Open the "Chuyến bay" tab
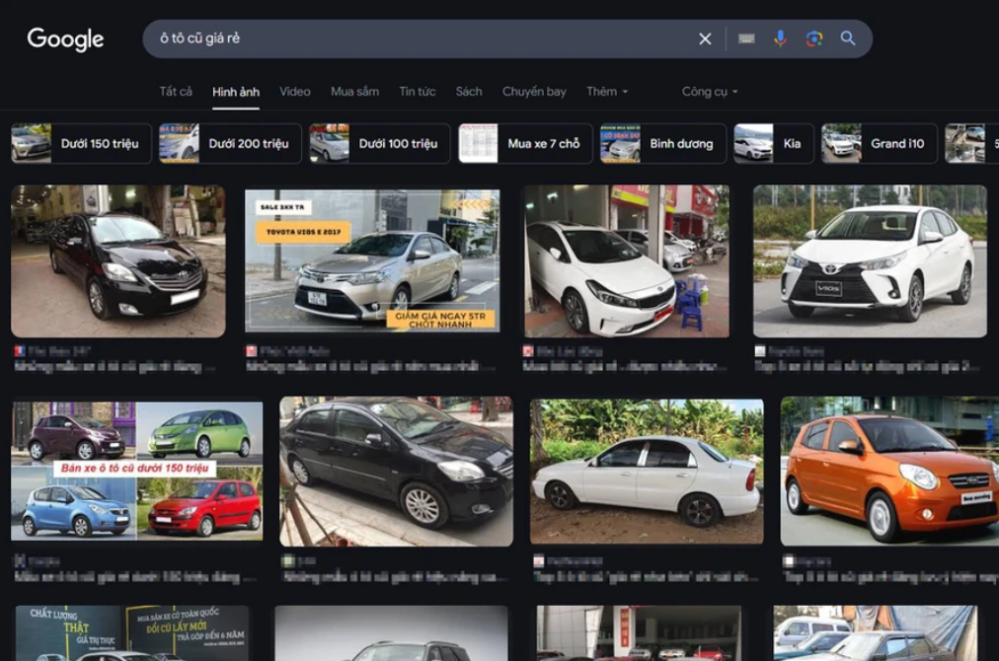This screenshot has width=999, height=661. pos(534,92)
